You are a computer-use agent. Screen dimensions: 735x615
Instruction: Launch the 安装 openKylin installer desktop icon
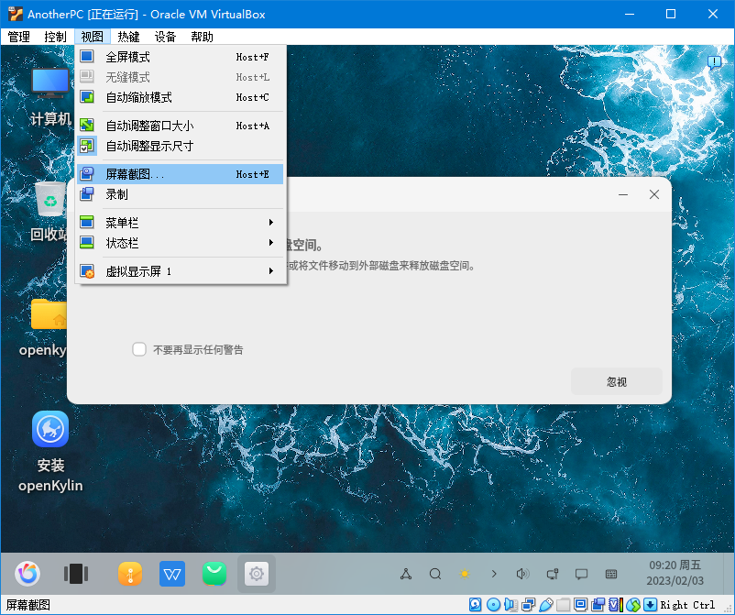click(50, 451)
